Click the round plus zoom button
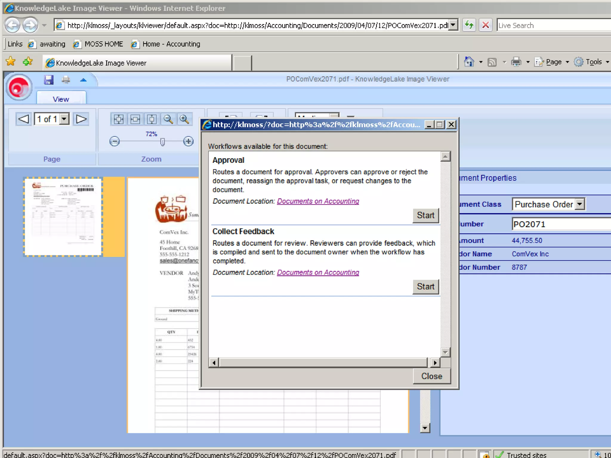 [x=188, y=141]
